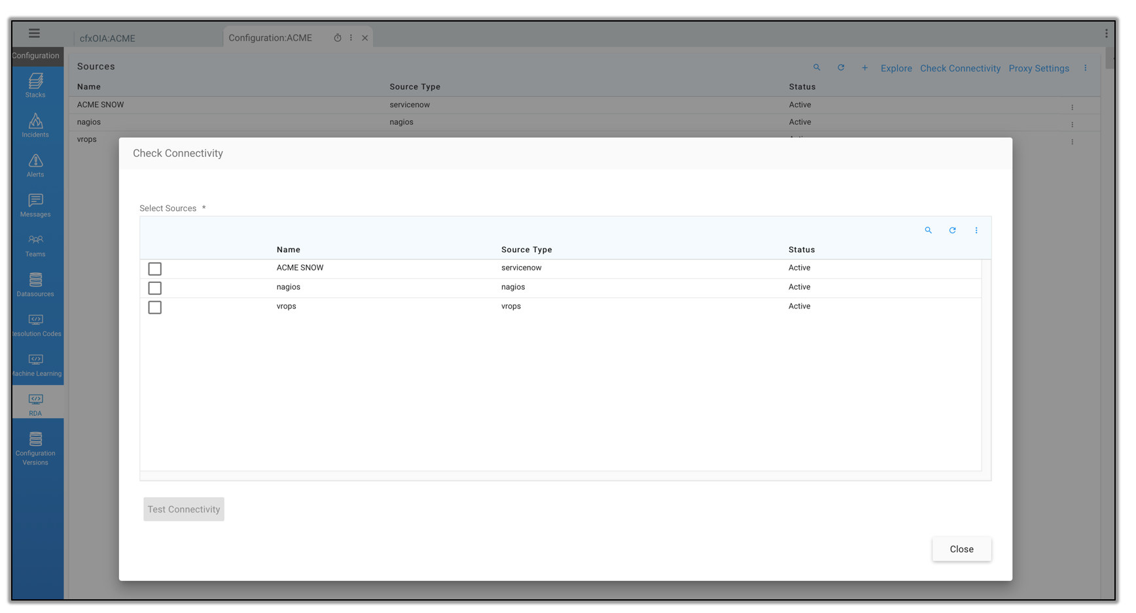The width and height of the screenshot is (1136, 613).
Task: Refresh the Select Sources table
Action: click(952, 230)
